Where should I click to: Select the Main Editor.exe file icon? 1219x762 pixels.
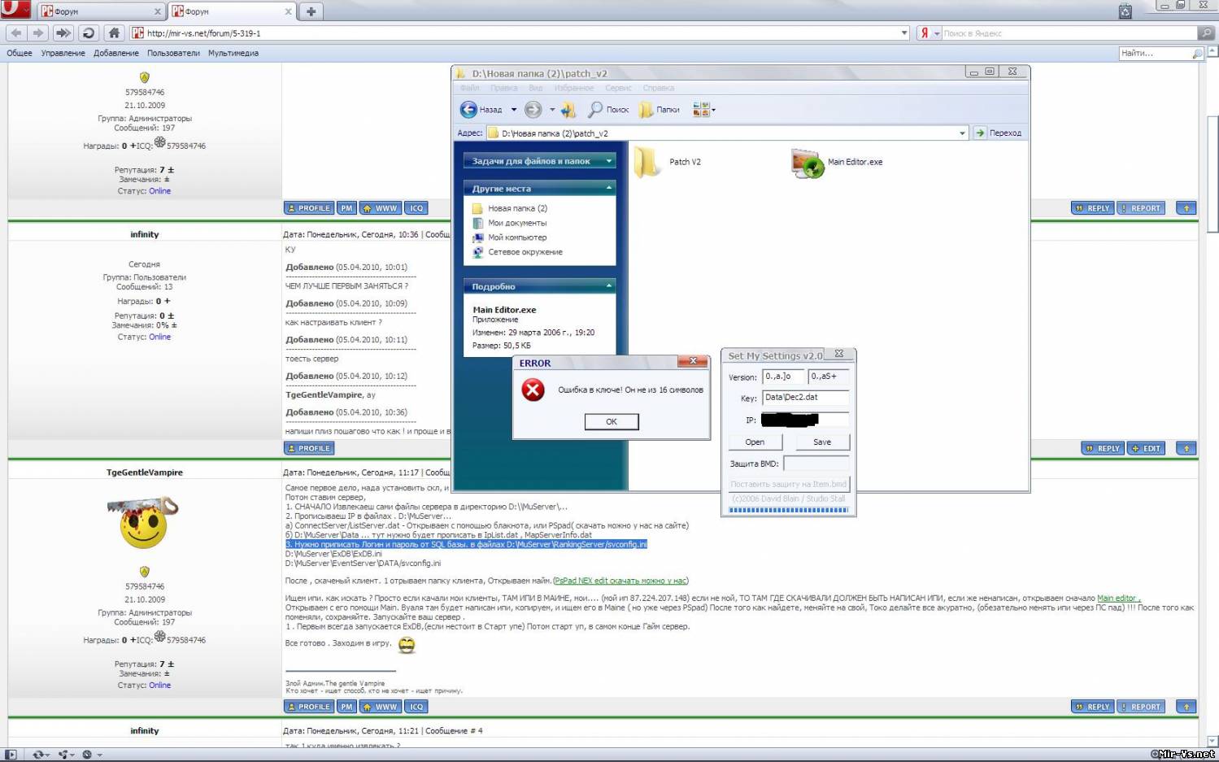click(x=807, y=163)
